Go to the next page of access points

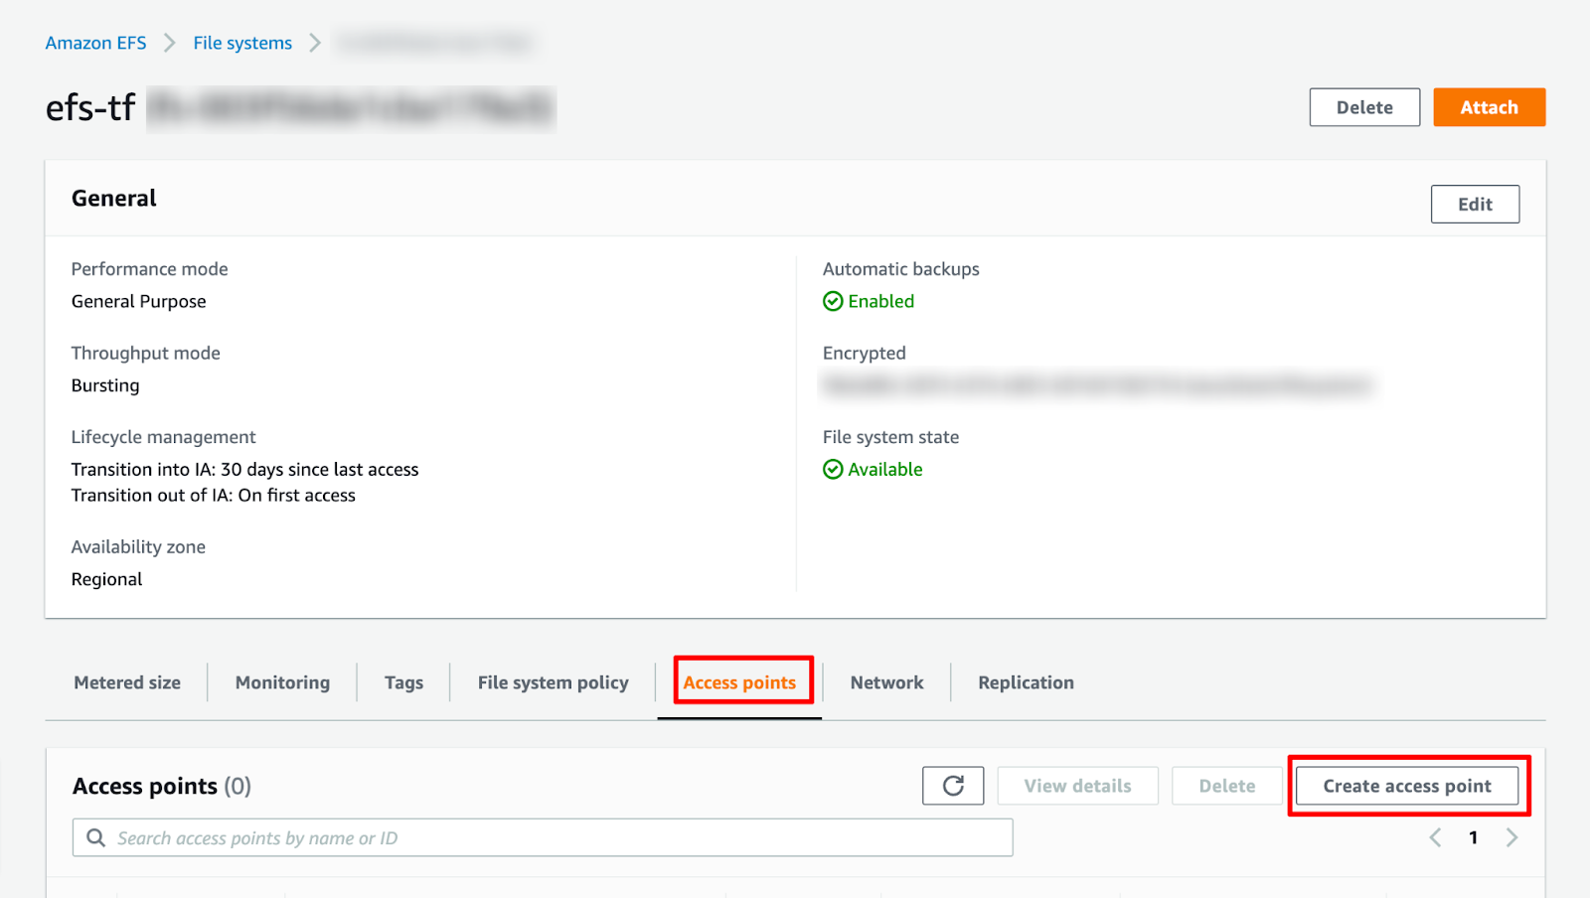(x=1511, y=837)
